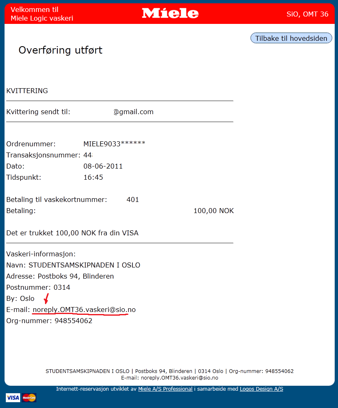Click the VISA card icon
The width and height of the screenshot is (338, 408).
13,398
